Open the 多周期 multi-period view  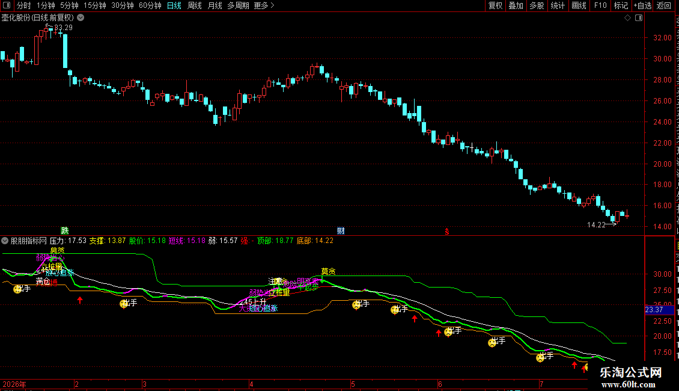[x=238, y=5]
